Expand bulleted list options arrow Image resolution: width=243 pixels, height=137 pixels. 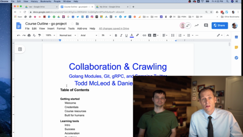pos(193,35)
